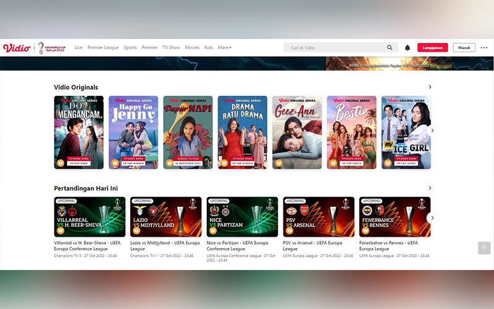
Task: Open the Premier League menu item
Action: click(103, 48)
